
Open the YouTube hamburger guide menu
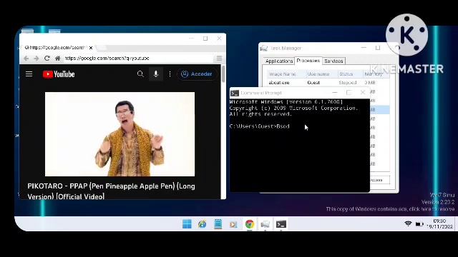[29, 74]
